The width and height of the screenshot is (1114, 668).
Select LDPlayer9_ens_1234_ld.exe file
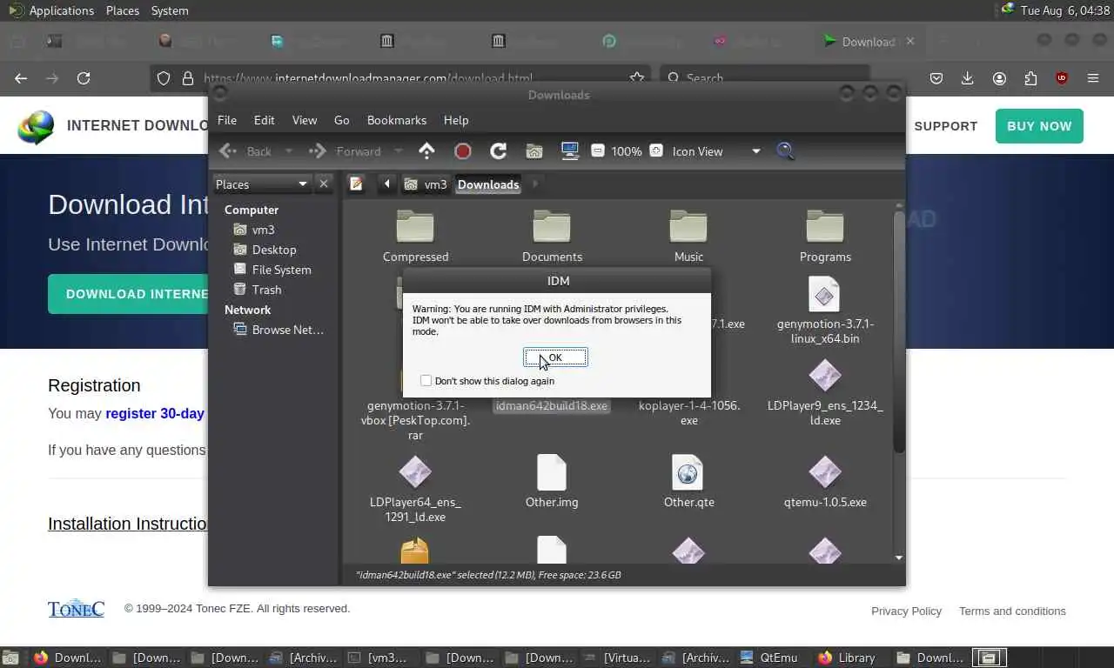(x=825, y=393)
